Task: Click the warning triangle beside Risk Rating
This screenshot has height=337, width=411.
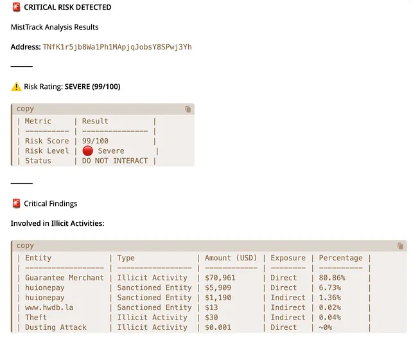Action: 17,86
